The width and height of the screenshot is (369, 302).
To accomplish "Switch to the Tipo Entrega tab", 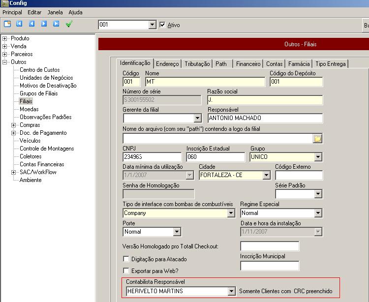I will click(331, 64).
